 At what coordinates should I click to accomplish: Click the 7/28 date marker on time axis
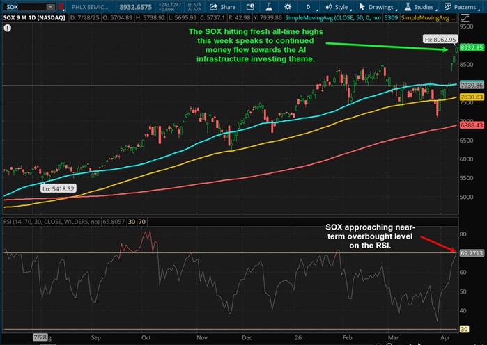tap(40, 337)
